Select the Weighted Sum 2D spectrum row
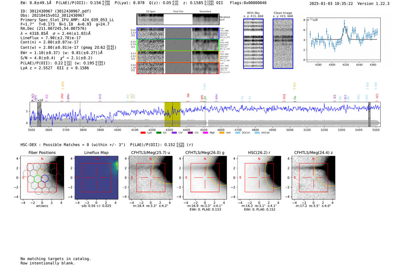This screenshot has height=279, width=410. (x=178, y=19)
